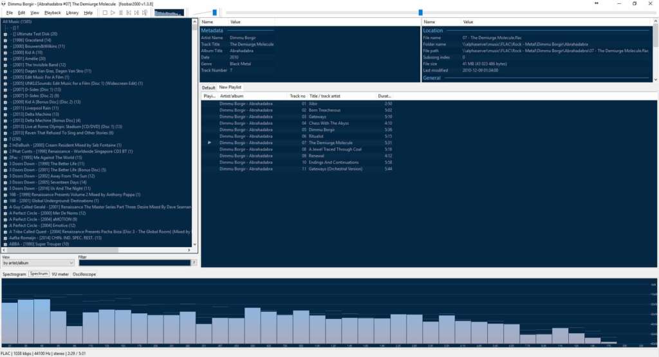The width and height of the screenshot is (659, 357).
Task: Click the Stop playback button
Action: 105,13
